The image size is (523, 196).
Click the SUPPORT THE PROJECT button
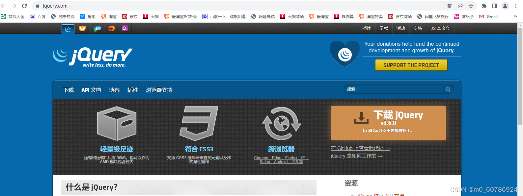tap(411, 65)
